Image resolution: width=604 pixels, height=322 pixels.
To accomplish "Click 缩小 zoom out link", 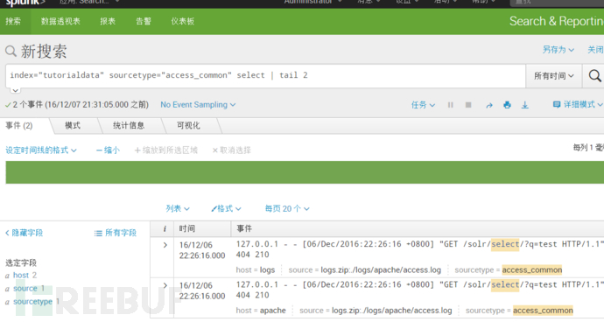I will [x=108, y=150].
